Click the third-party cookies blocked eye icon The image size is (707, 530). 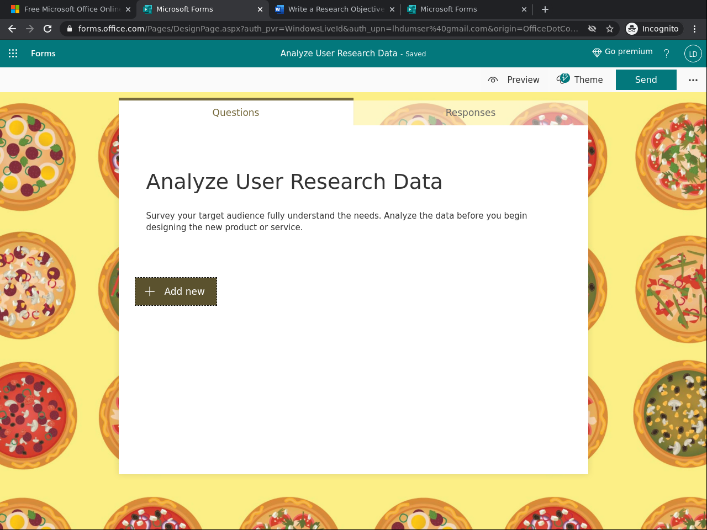(592, 29)
